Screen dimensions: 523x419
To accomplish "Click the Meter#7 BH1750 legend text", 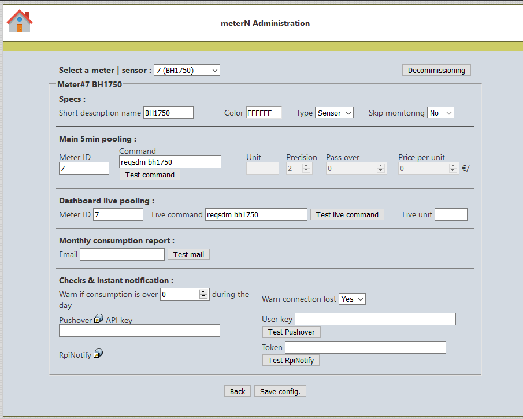I will pyautogui.click(x=90, y=84).
